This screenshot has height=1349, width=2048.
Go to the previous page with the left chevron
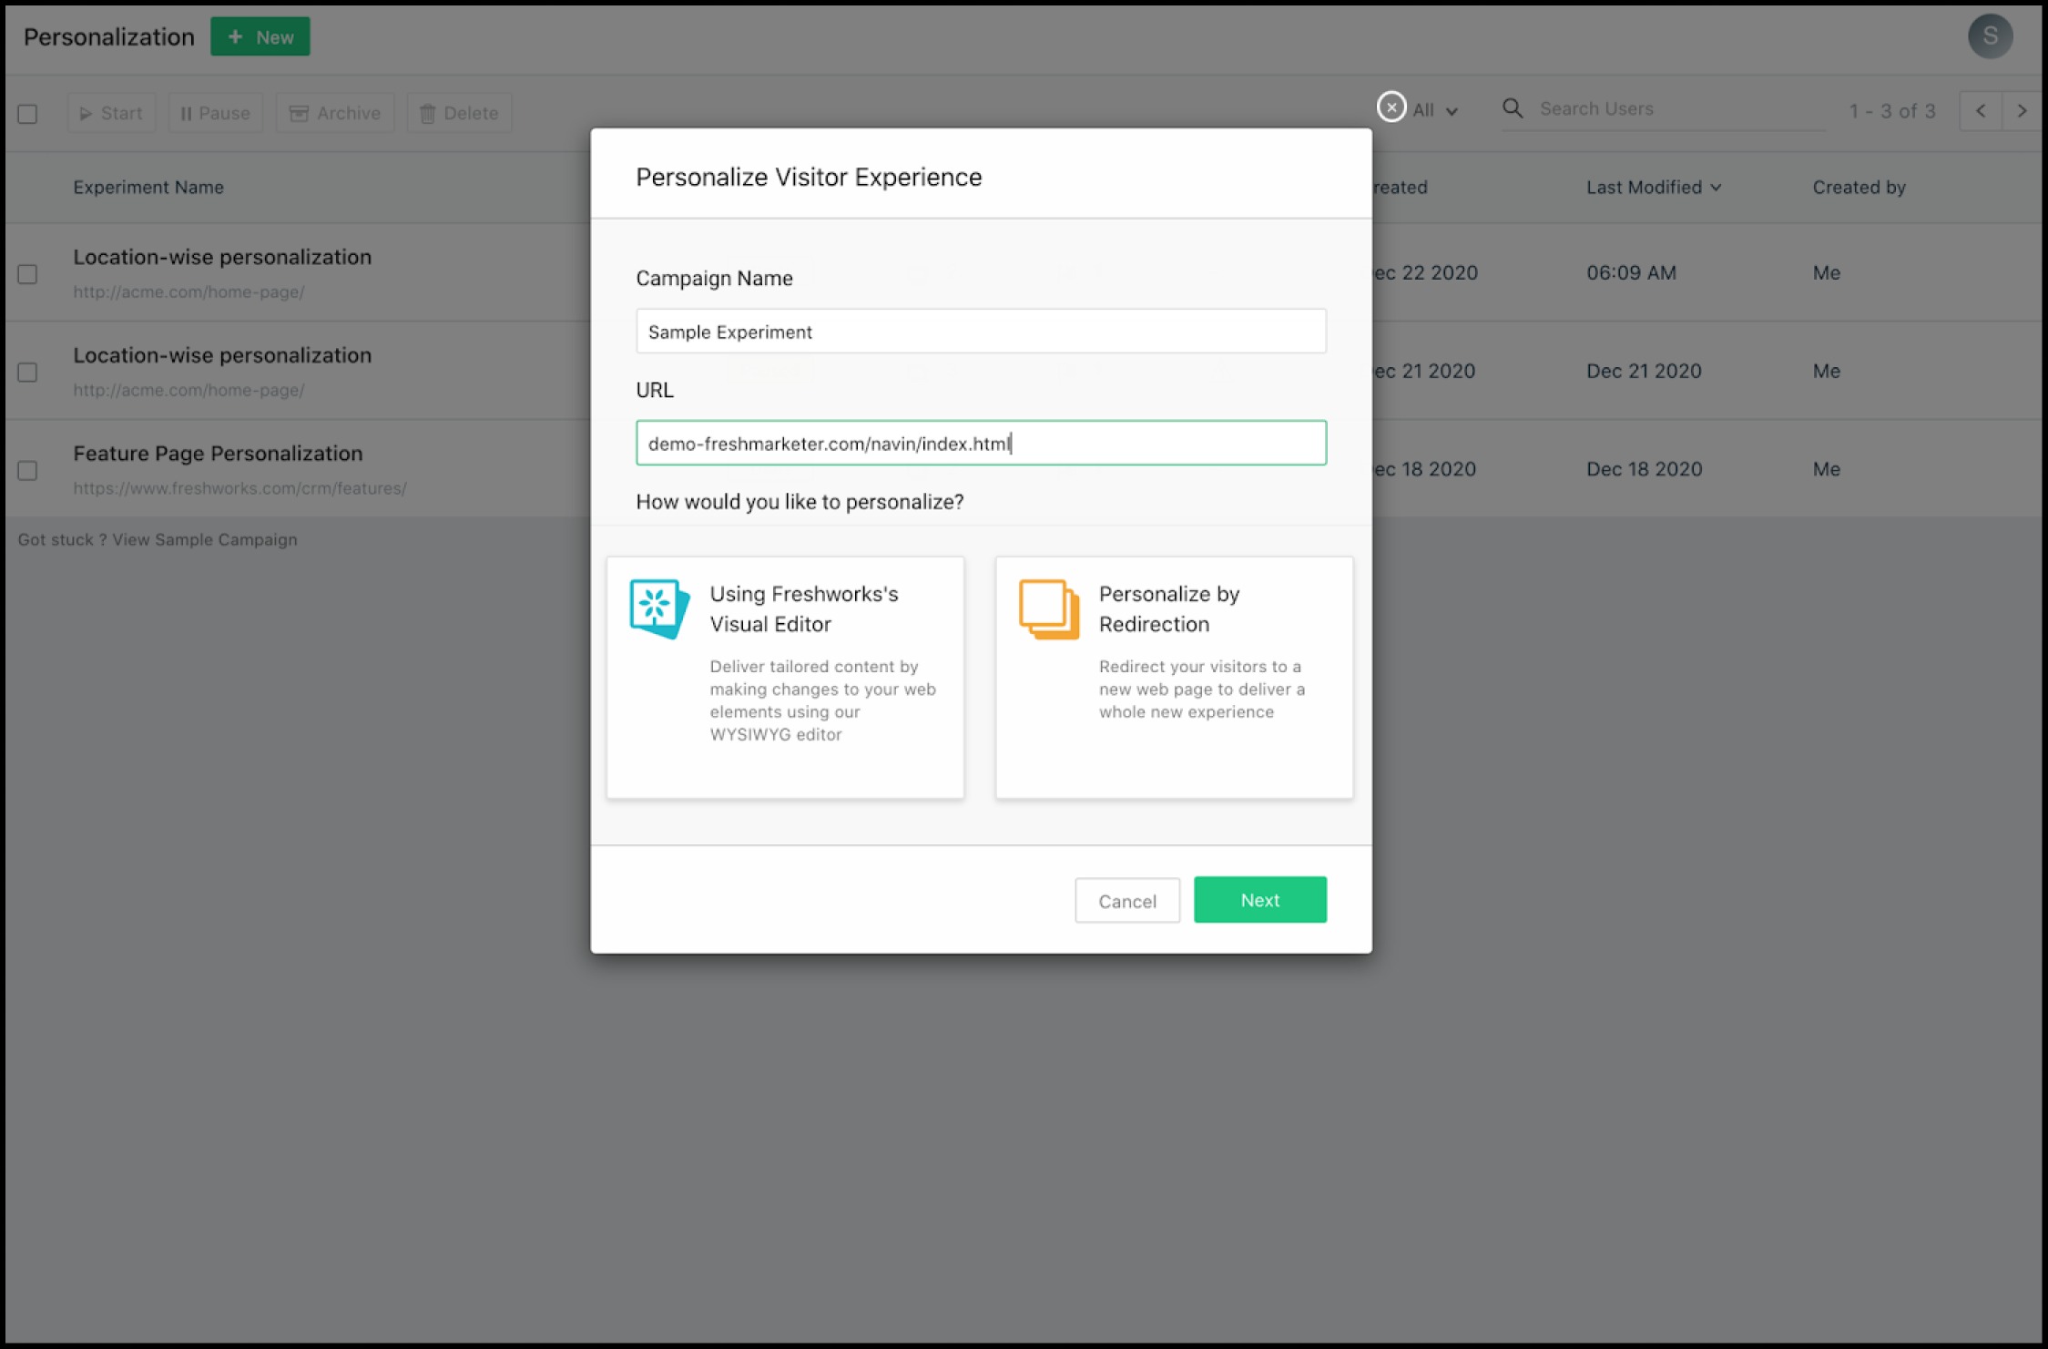coord(1981,111)
